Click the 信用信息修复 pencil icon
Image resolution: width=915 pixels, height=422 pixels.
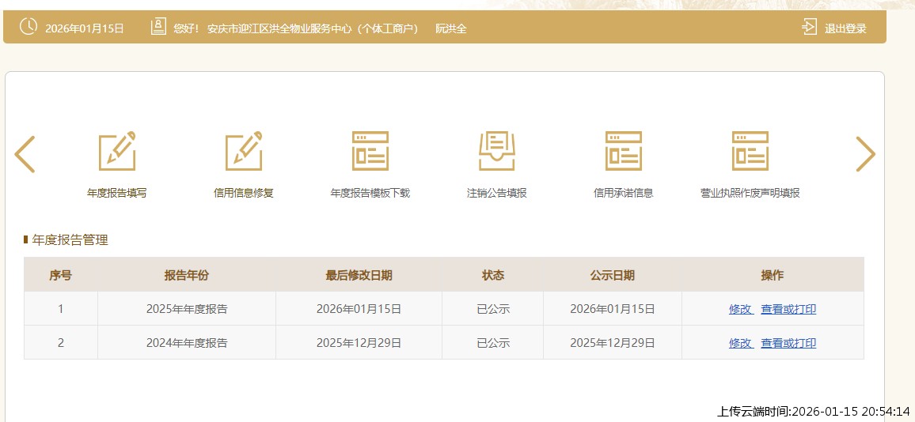[243, 151]
